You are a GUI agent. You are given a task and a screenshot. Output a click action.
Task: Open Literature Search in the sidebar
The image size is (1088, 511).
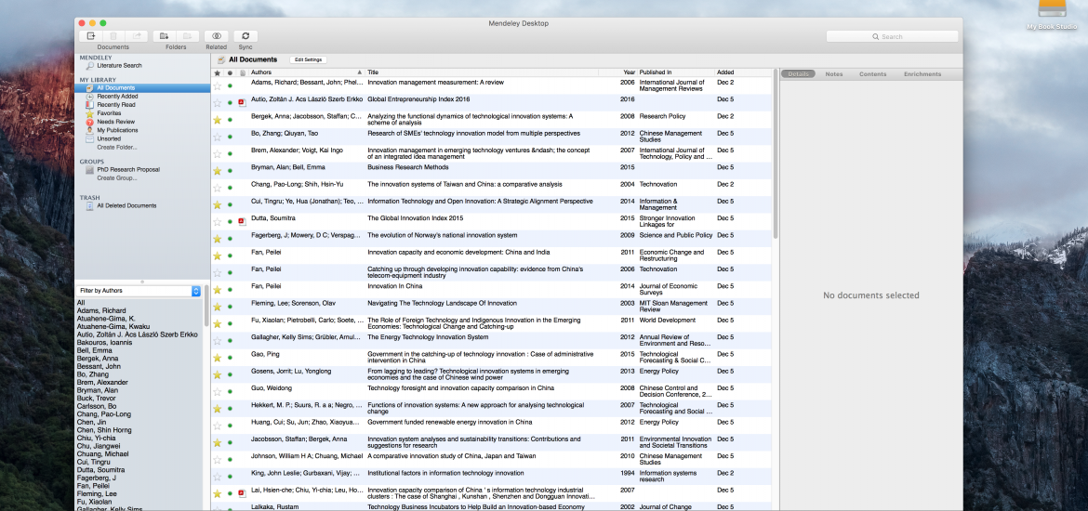119,66
